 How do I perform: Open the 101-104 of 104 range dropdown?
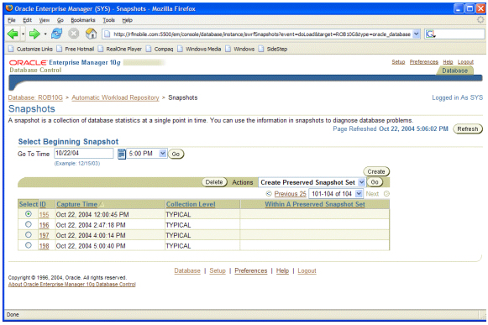coord(359,194)
